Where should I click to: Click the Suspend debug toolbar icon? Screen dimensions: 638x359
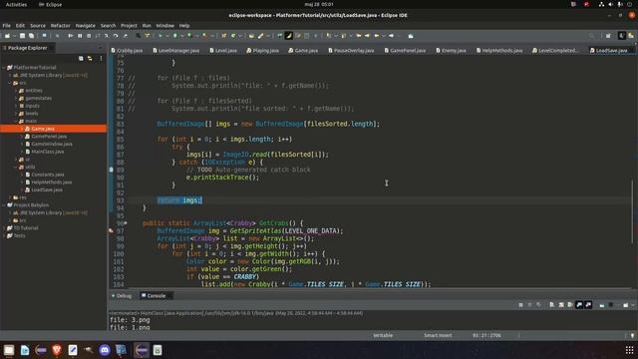[80, 36]
